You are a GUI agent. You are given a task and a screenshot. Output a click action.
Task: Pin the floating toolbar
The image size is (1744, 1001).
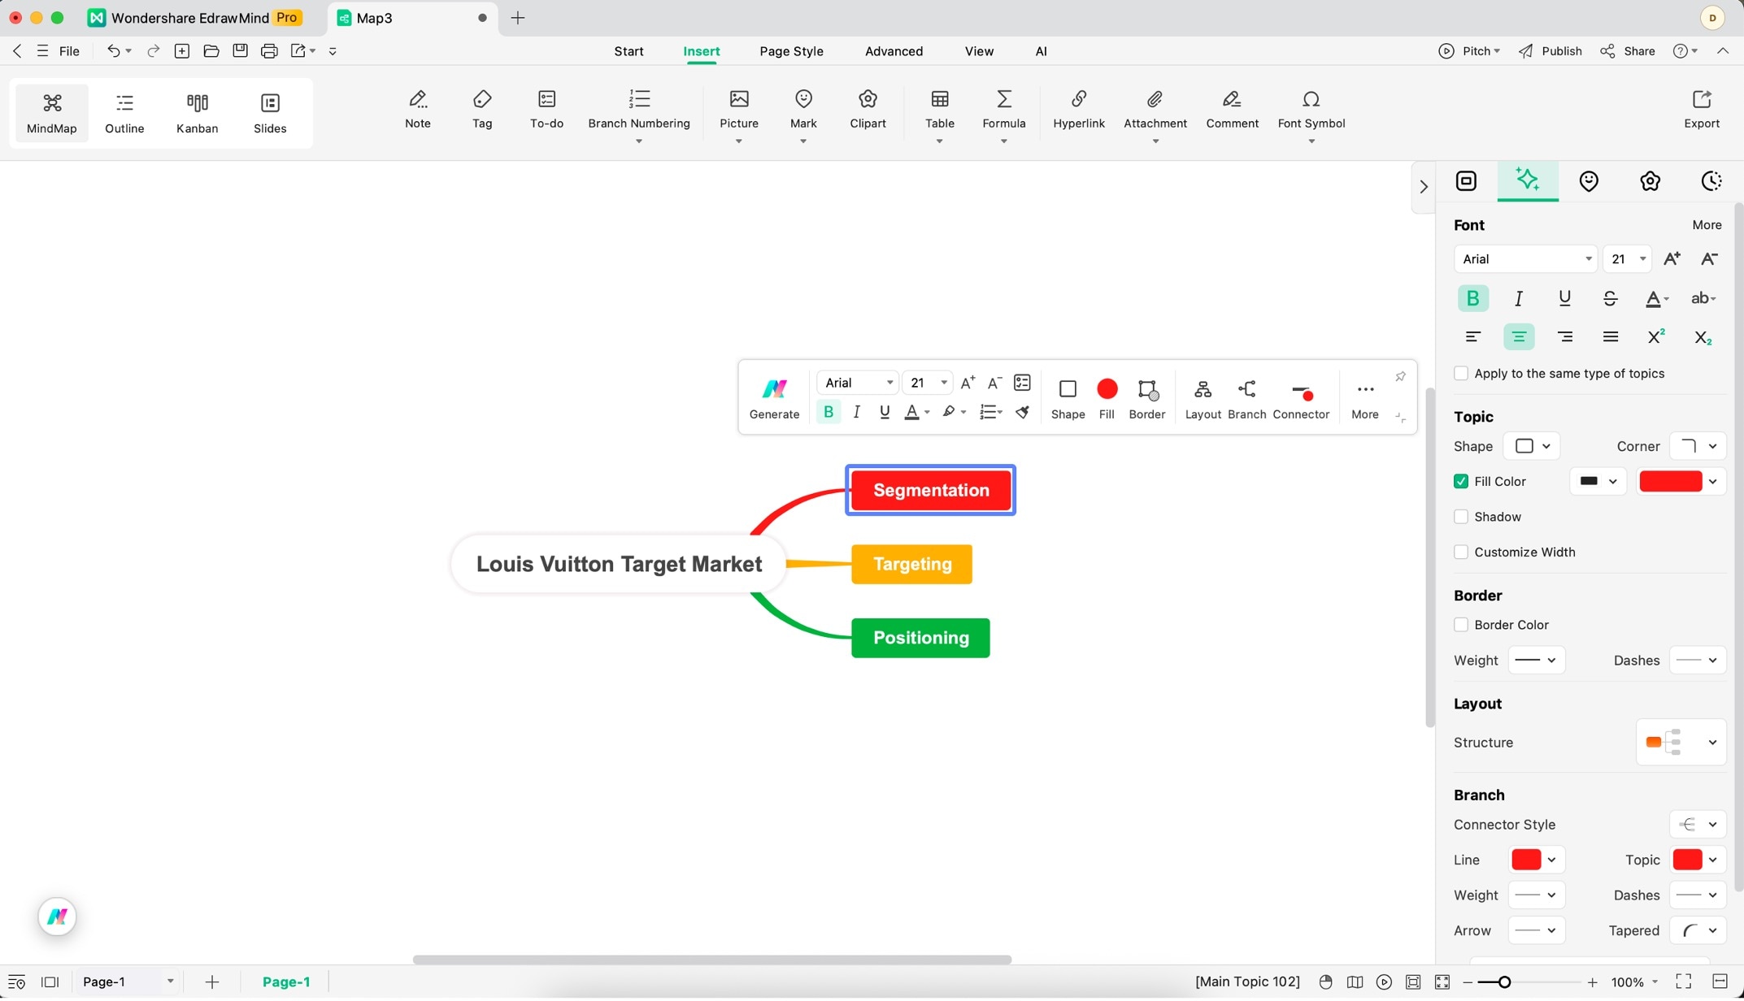[1400, 376]
